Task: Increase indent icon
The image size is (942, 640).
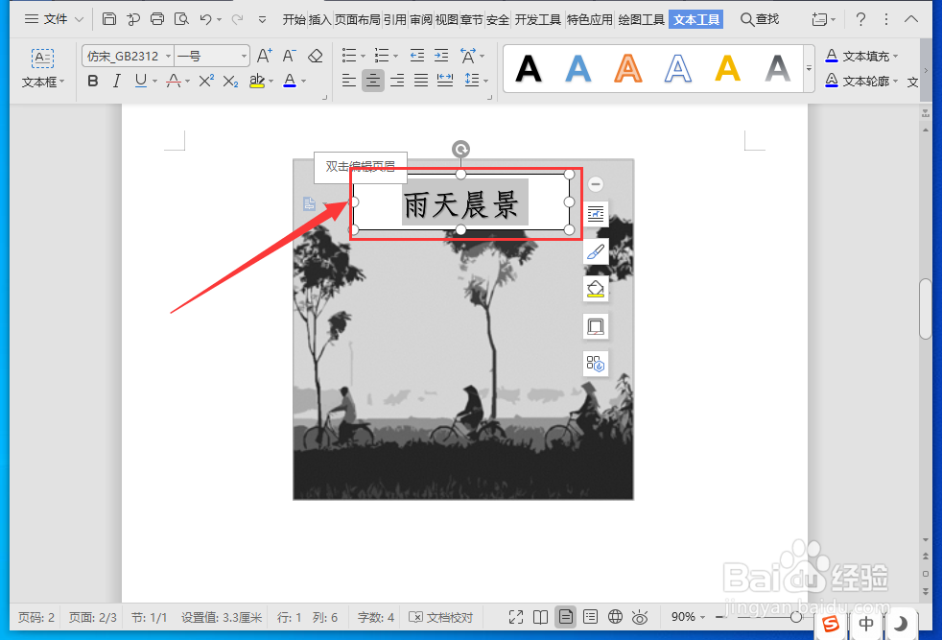Action: pos(441,56)
